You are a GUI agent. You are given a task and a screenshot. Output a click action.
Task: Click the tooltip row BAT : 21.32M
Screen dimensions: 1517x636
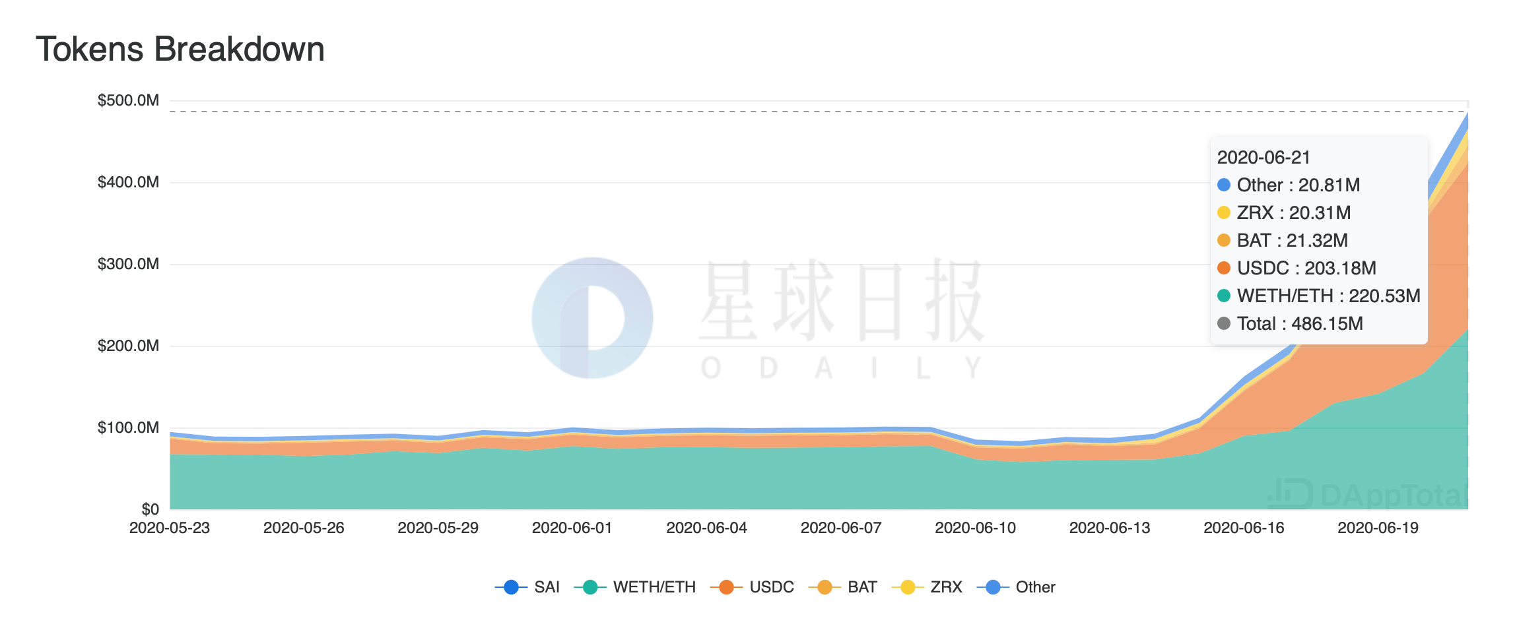(1283, 241)
